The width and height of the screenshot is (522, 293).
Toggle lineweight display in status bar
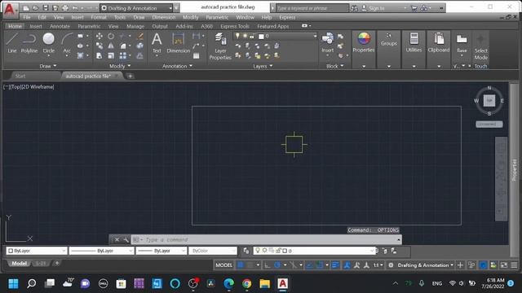335,265
